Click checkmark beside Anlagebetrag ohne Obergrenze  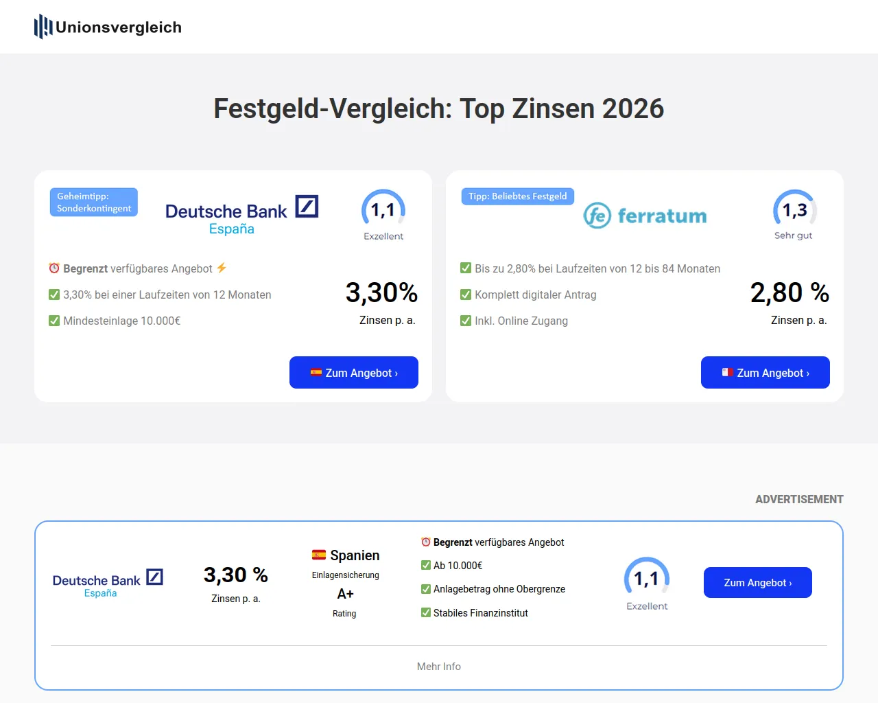point(426,588)
